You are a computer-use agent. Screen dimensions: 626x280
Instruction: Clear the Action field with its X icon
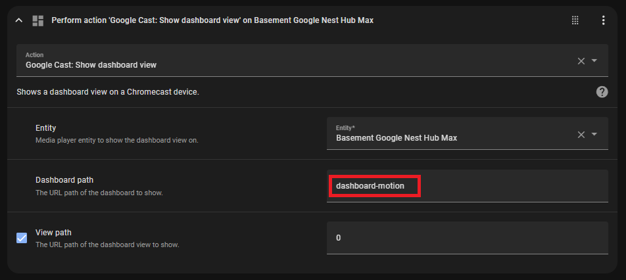pos(581,60)
